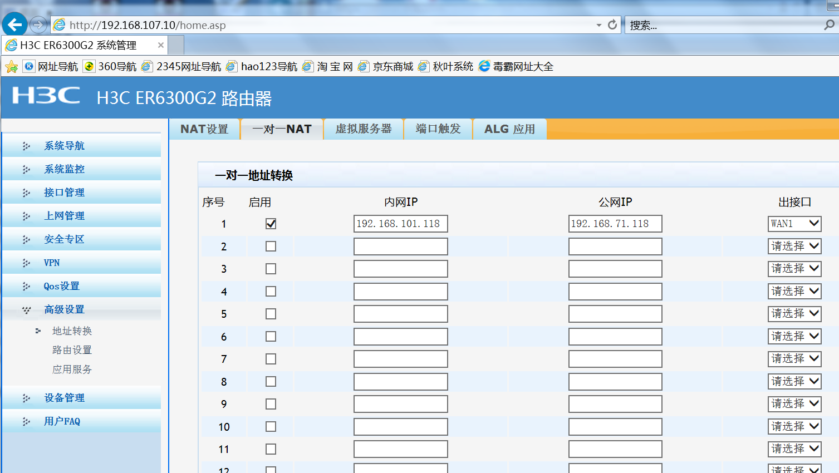Viewport: 839px width, 473px height.
Task: Close the H3C ER6300G2 系统管理 tab
Action: [x=161, y=45]
